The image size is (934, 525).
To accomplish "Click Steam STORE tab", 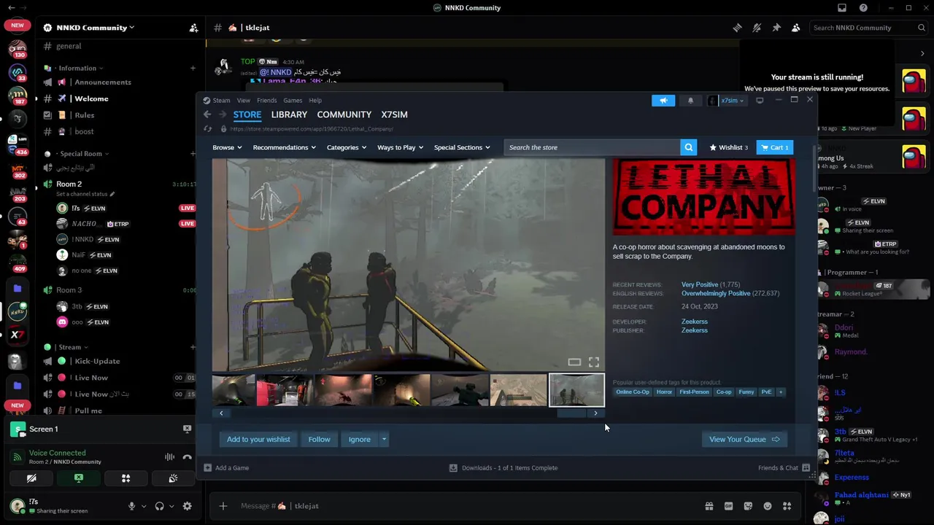I will click(x=247, y=114).
